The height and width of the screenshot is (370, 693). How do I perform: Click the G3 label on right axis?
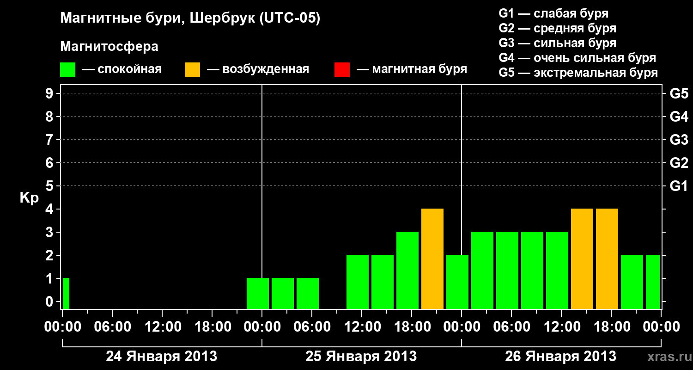pos(679,140)
